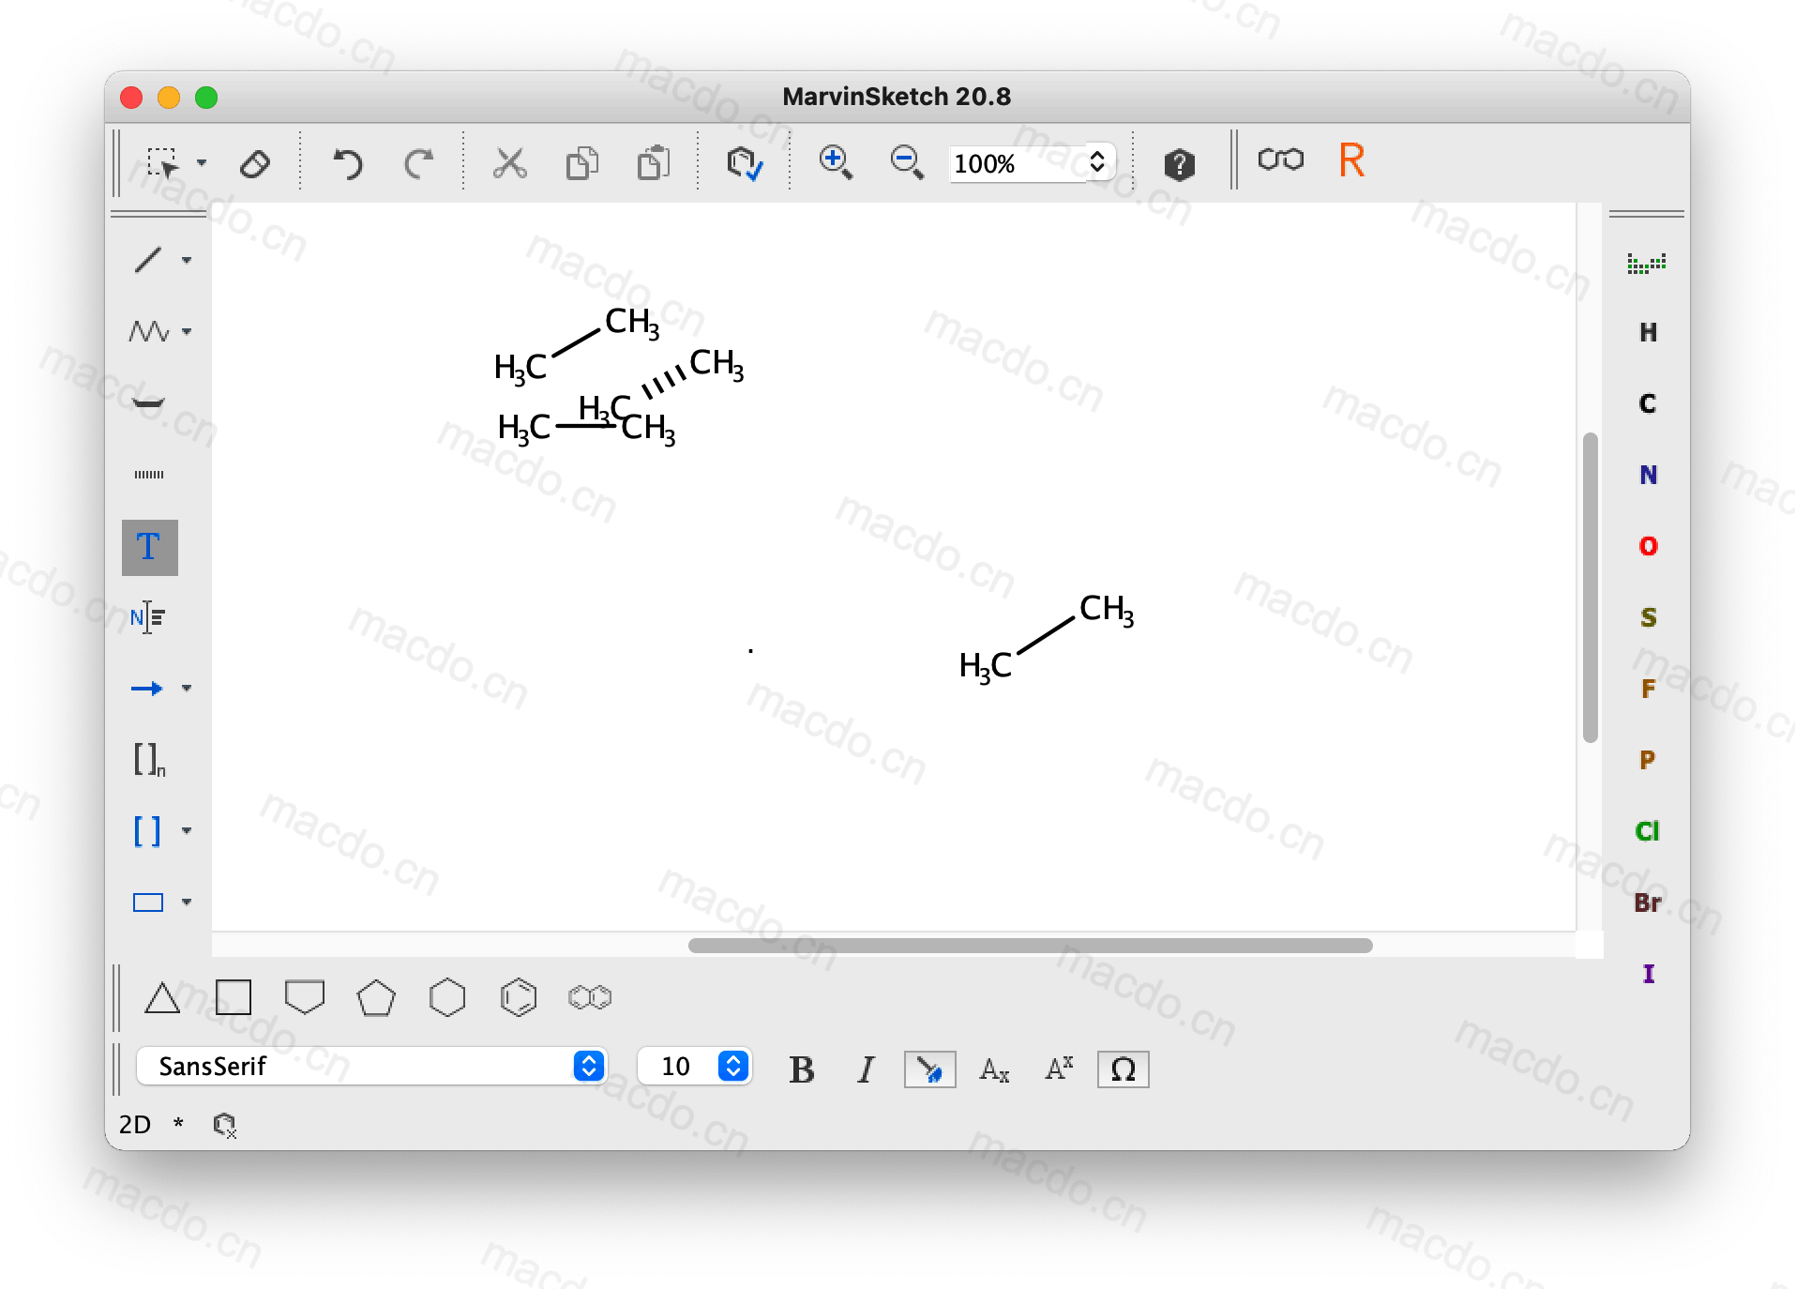Select the hashed bond tool
Image resolution: width=1795 pixels, height=1289 pixels.
[x=149, y=475]
